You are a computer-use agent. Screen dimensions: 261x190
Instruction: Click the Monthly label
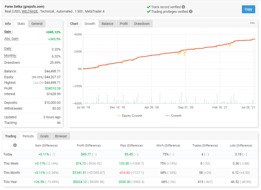click(x=10, y=56)
